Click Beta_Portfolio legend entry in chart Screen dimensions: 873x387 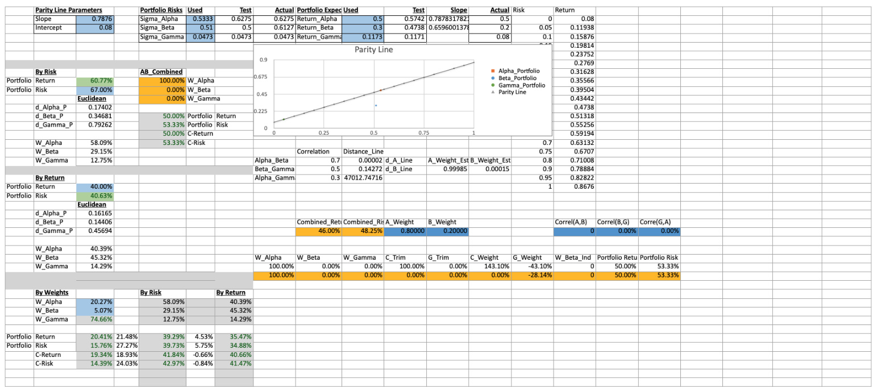pos(518,78)
